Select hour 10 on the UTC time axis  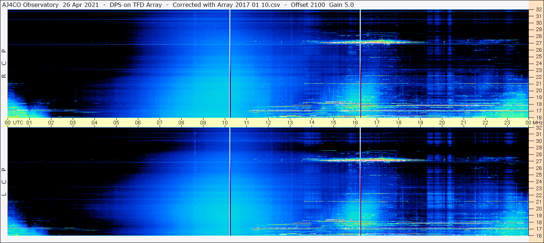click(225, 123)
